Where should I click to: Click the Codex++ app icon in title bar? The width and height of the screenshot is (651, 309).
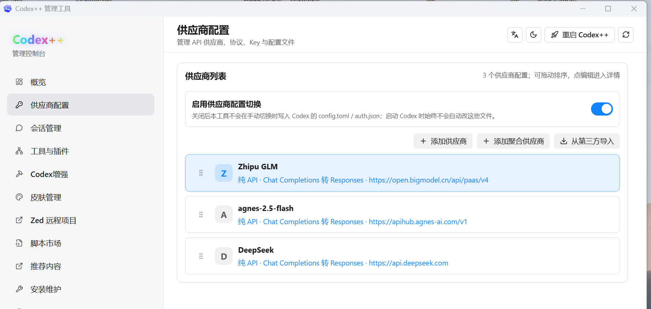click(8, 8)
